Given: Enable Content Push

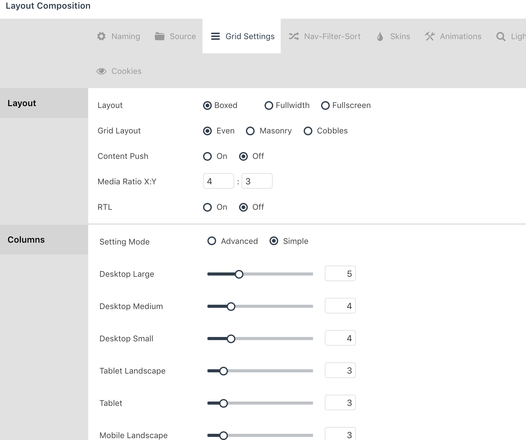Looking at the screenshot, I should click(207, 156).
